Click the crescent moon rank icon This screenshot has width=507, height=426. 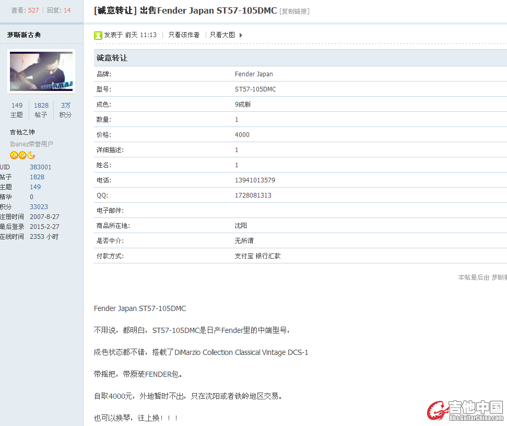(31, 155)
